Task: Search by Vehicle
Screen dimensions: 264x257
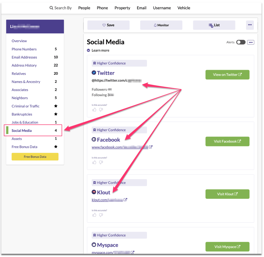Action: click(x=184, y=8)
